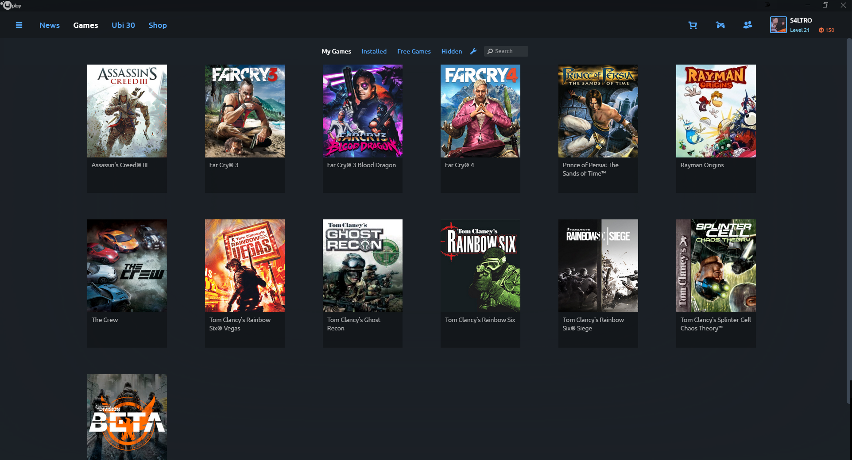This screenshot has width=852, height=460.
Task: Click "Tom Clancy's Rainbow Six" title text
Action: (480, 320)
